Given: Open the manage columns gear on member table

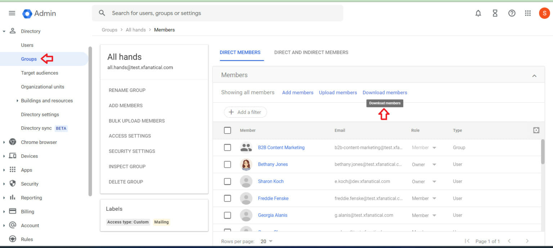Looking at the screenshot, I should coord(536,130).
